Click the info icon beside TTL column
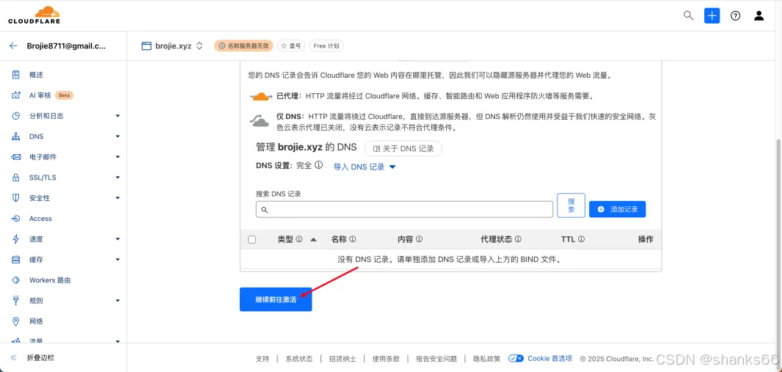Image resolution: width=782 pixels, height=372 pixels. pyautogui.click(x=582, y=239)
